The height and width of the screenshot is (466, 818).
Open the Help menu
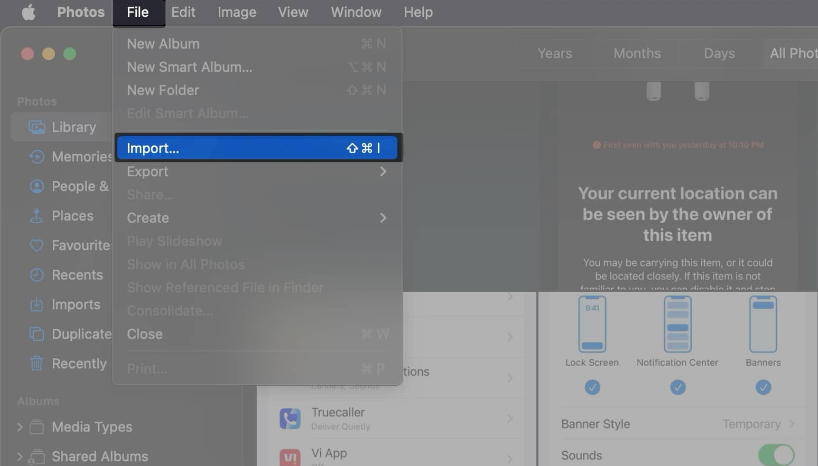[x=418, y=12]
